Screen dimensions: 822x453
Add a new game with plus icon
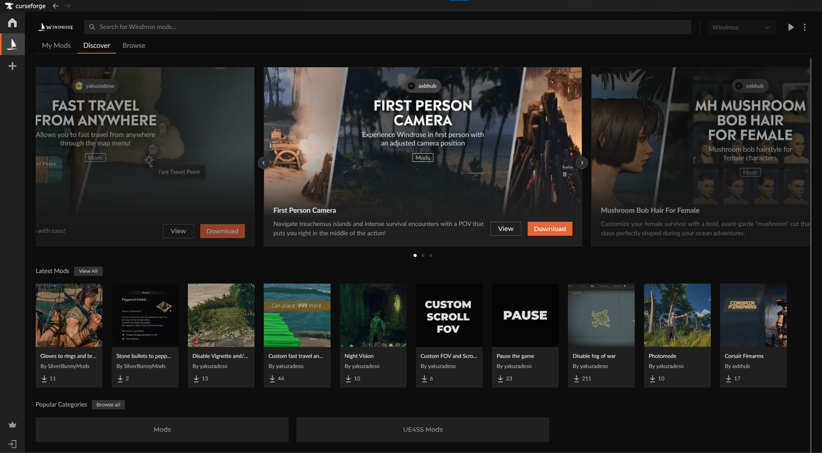pos(12,66)
